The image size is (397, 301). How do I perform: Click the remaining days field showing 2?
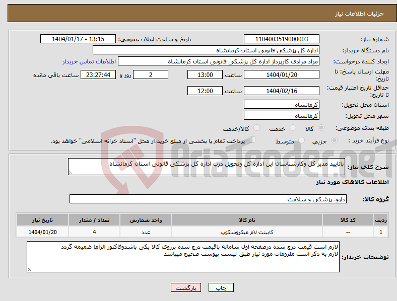coord(151,74)
